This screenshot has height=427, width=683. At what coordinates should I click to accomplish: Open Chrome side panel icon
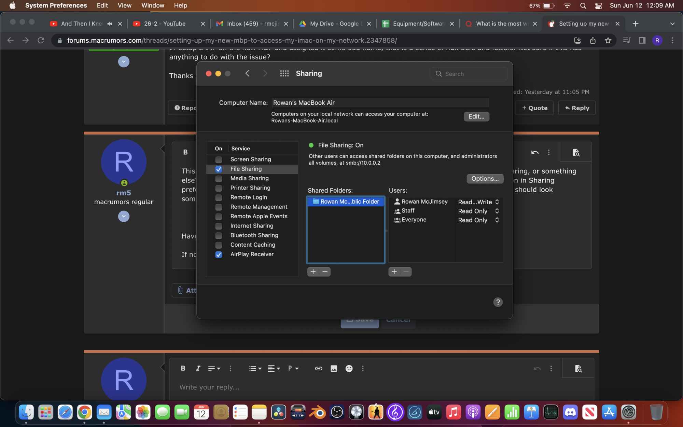tap(642, 40)
